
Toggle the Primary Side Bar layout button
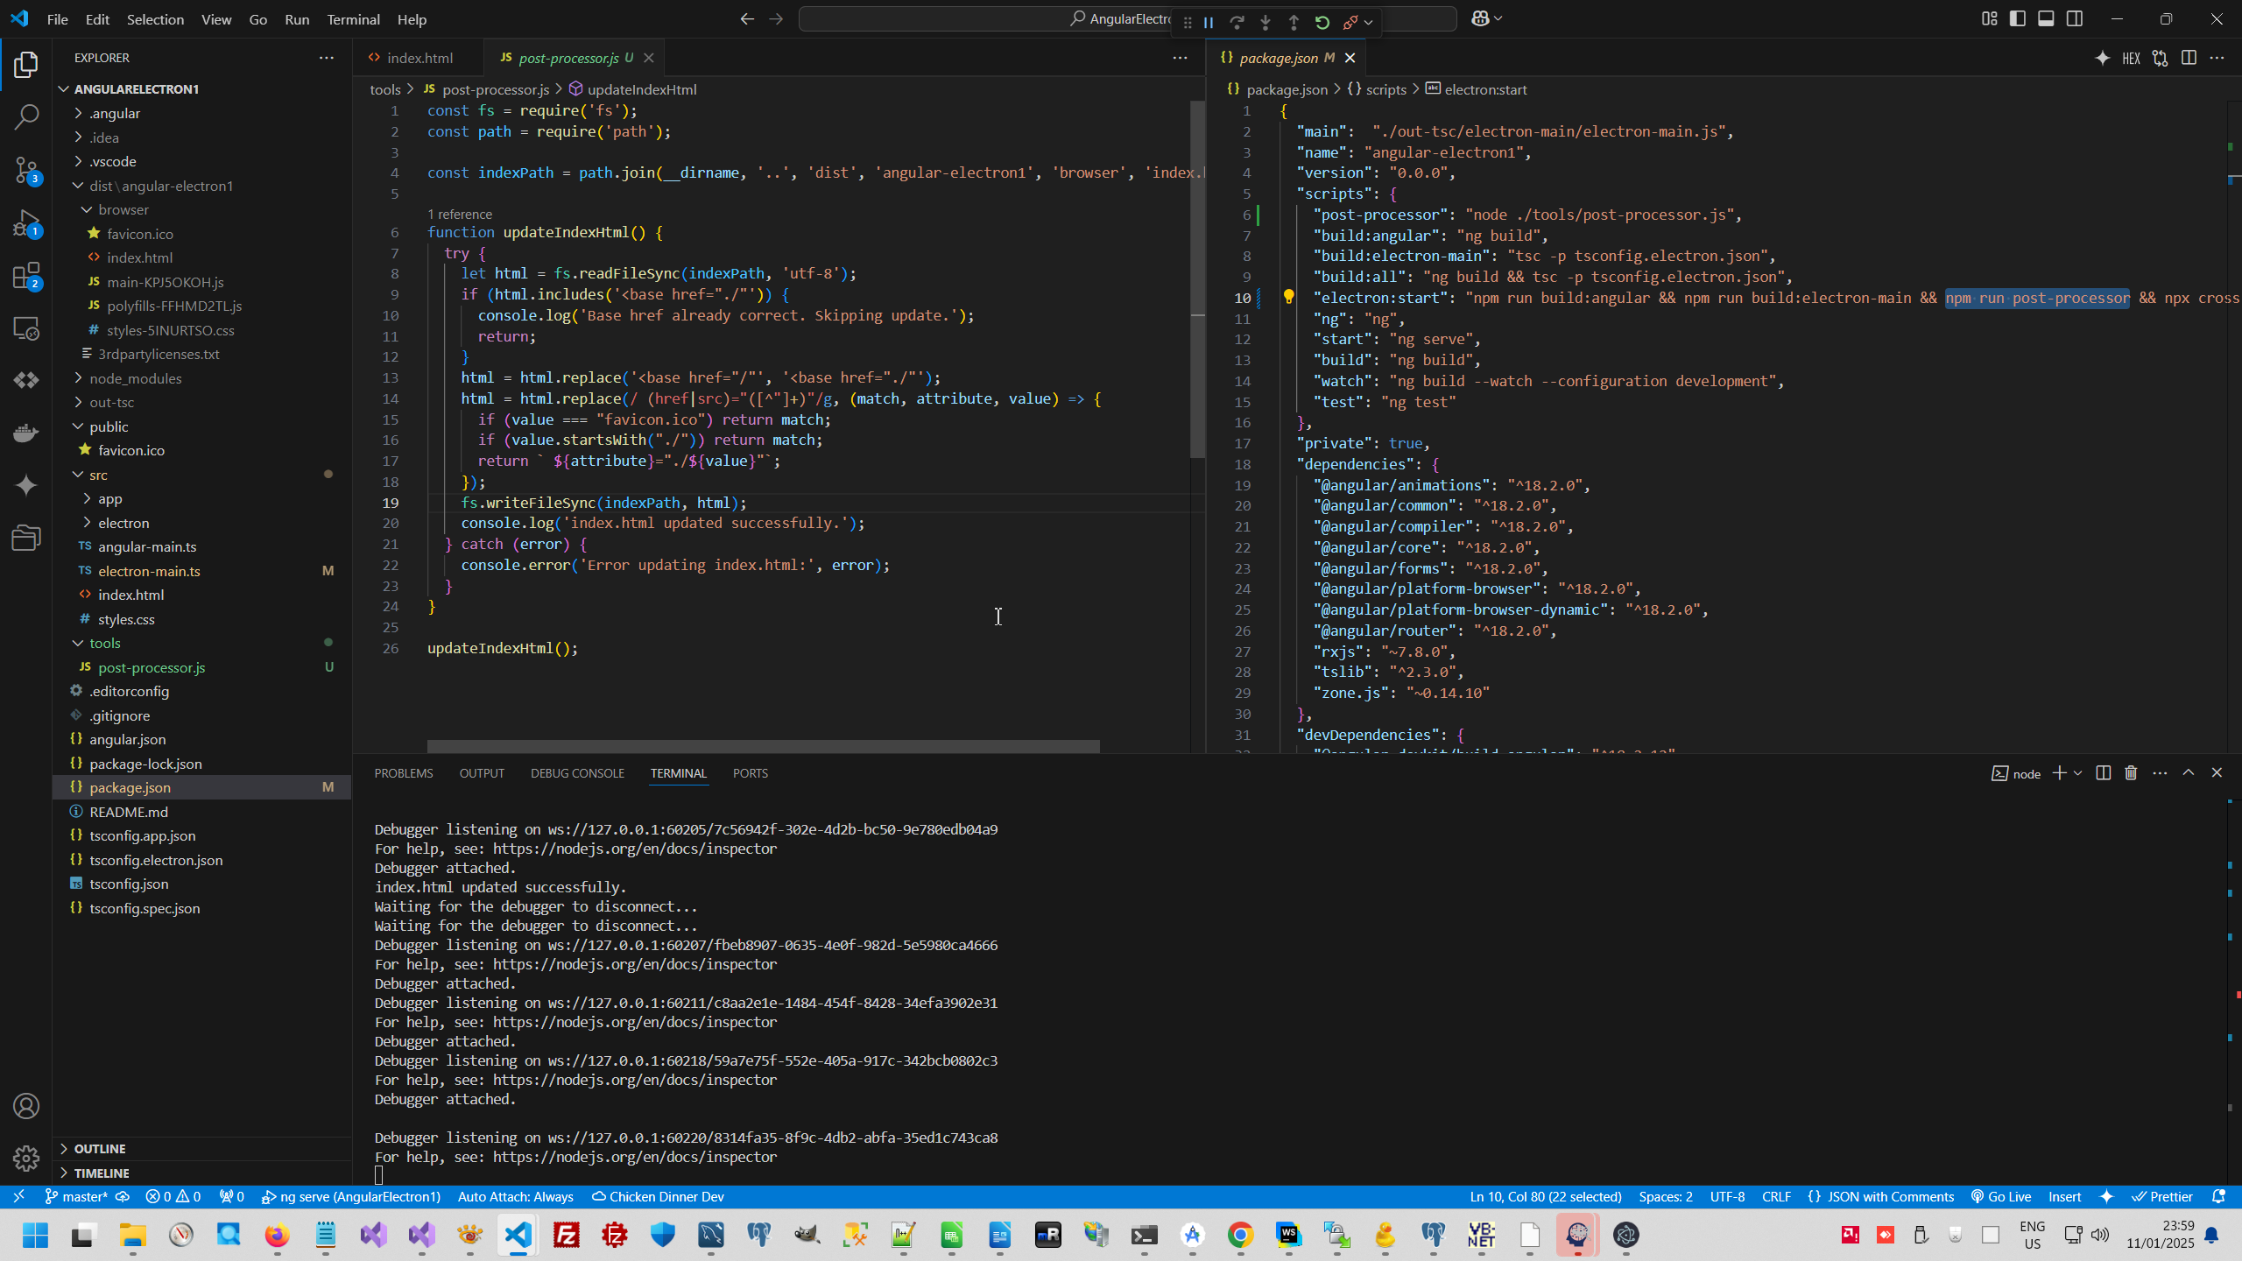(2018, 19)
